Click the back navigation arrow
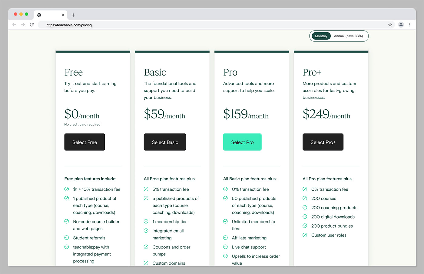The width and height of the screenshot is (424, 274). click(x=14, y=25)
